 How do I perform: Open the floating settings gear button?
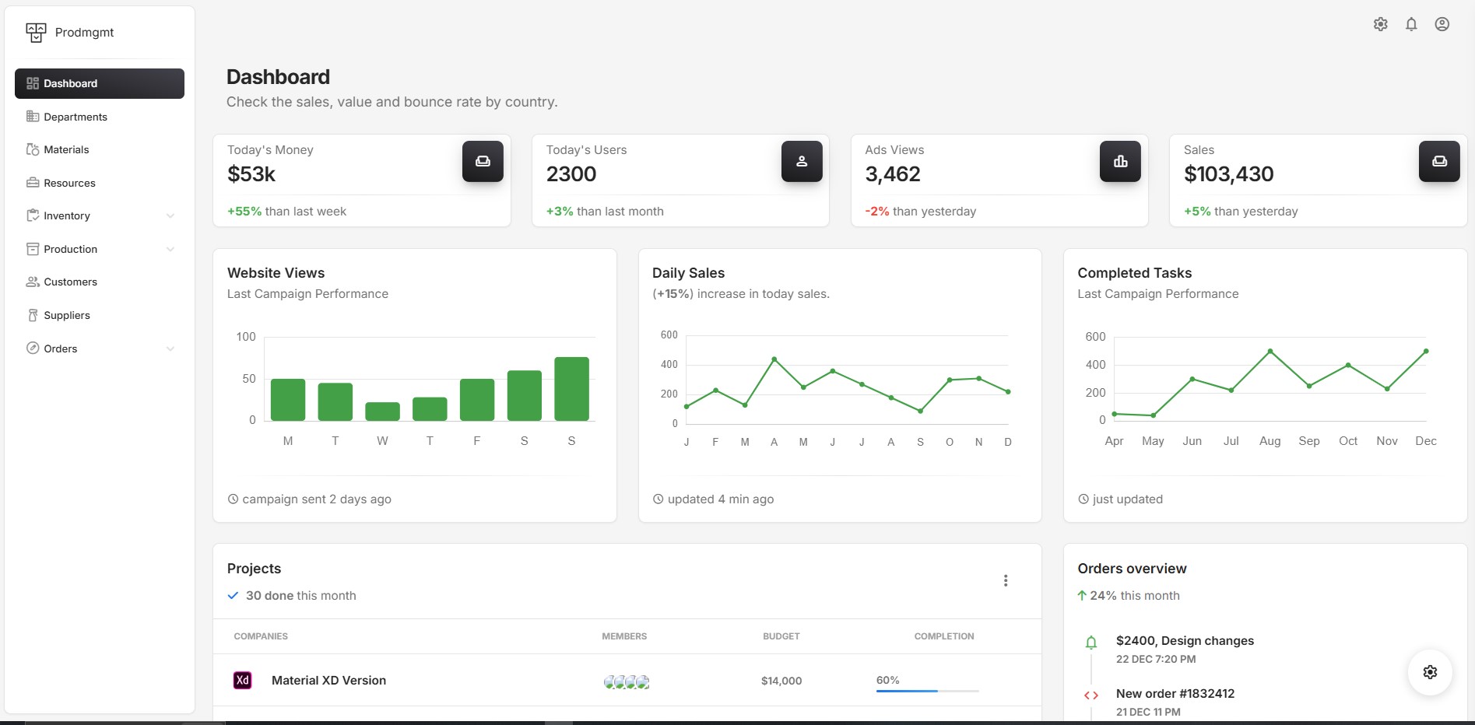pyautogui.click(x=1430, y=672)
